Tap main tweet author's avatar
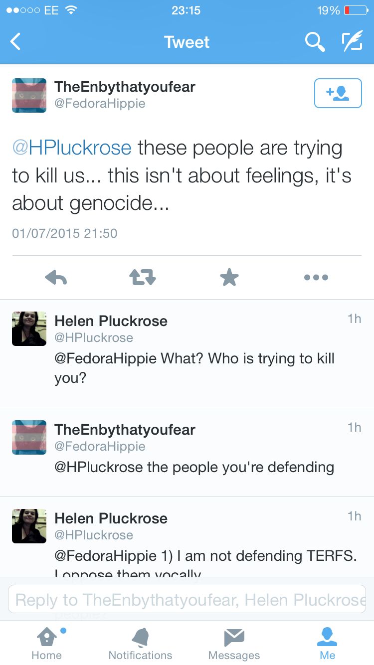This screenshot has height=665, width=374. (x=29, y=95)
